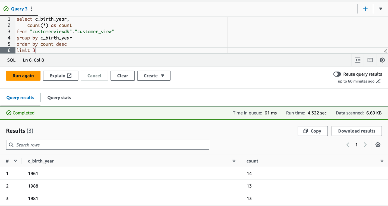
Task: Focus the Search rows input field
Action: pyautogui.click(x=108, y=145)
